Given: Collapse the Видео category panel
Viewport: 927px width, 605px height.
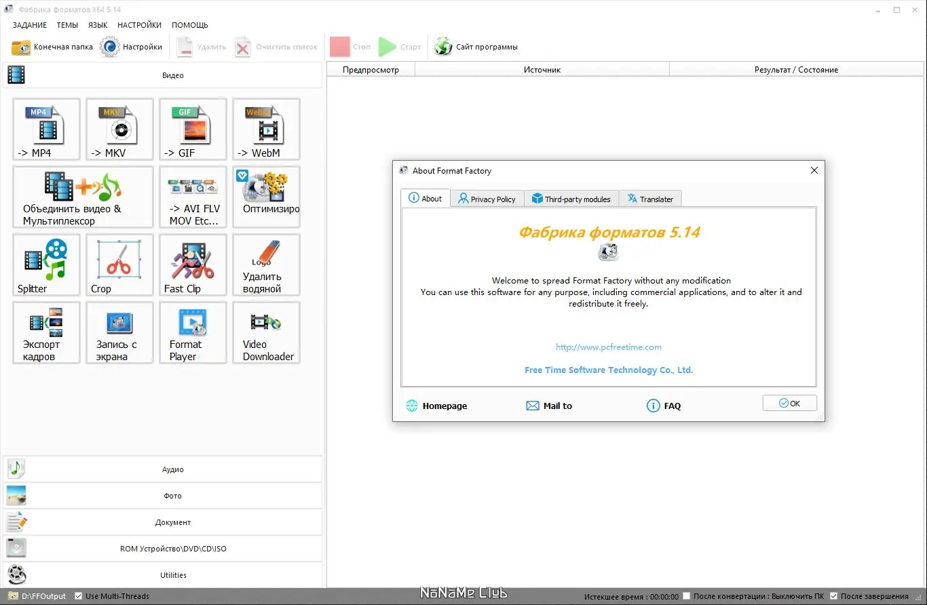Looking at the screenshot, I should pos(162,75).
